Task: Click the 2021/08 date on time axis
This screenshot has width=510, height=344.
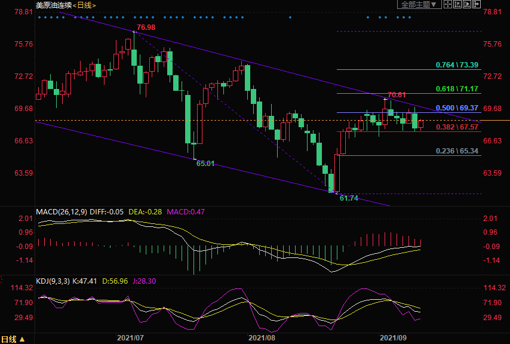Action: pyautogui.click(x=262, y=338)
